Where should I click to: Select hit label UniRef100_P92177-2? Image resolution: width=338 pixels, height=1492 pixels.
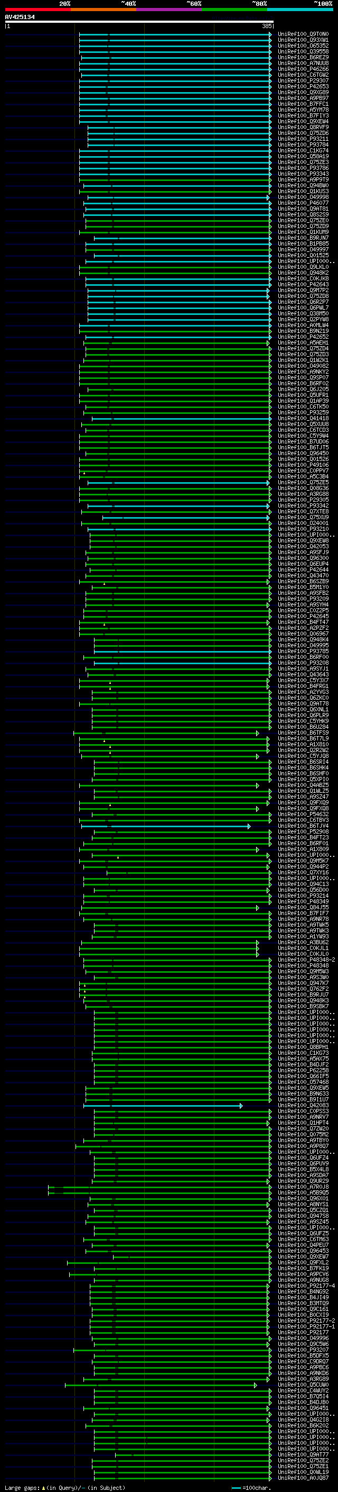tap(306, 1321)
